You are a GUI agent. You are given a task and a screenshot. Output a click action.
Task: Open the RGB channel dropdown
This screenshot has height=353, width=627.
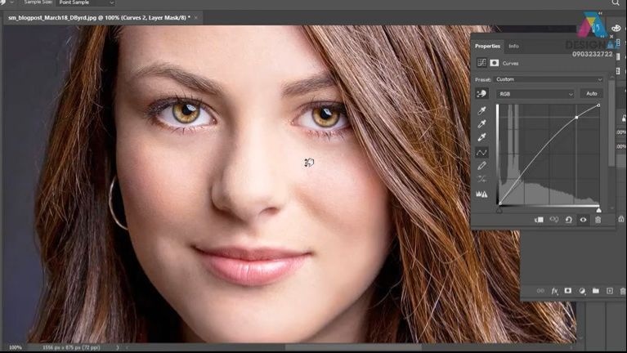[x=535, y=94]
